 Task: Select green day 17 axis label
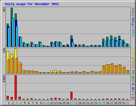pos(72,103)
